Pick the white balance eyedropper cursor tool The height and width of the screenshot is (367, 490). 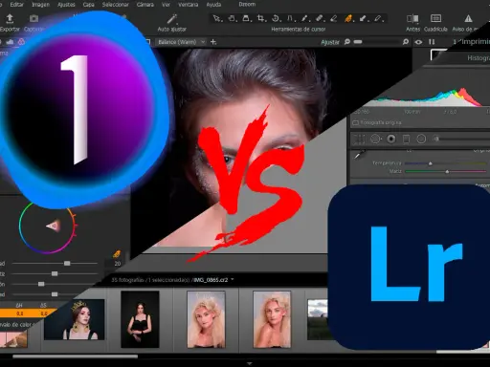[305, 19]
